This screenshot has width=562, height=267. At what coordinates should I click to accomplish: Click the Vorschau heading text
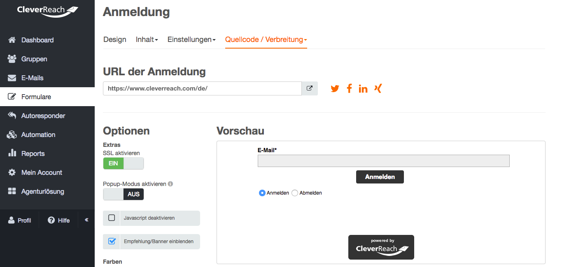(240, 131)
